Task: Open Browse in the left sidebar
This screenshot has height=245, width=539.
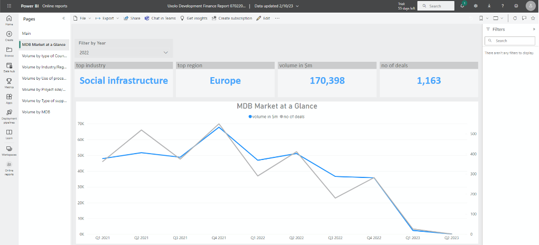Action: [x=10, y=52]
